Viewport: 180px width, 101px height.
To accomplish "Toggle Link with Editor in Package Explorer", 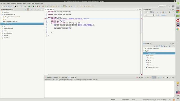I will (28, 10).
